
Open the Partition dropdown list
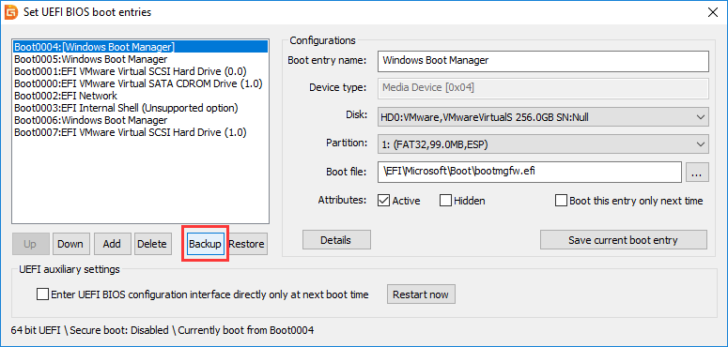coord(543,144)
